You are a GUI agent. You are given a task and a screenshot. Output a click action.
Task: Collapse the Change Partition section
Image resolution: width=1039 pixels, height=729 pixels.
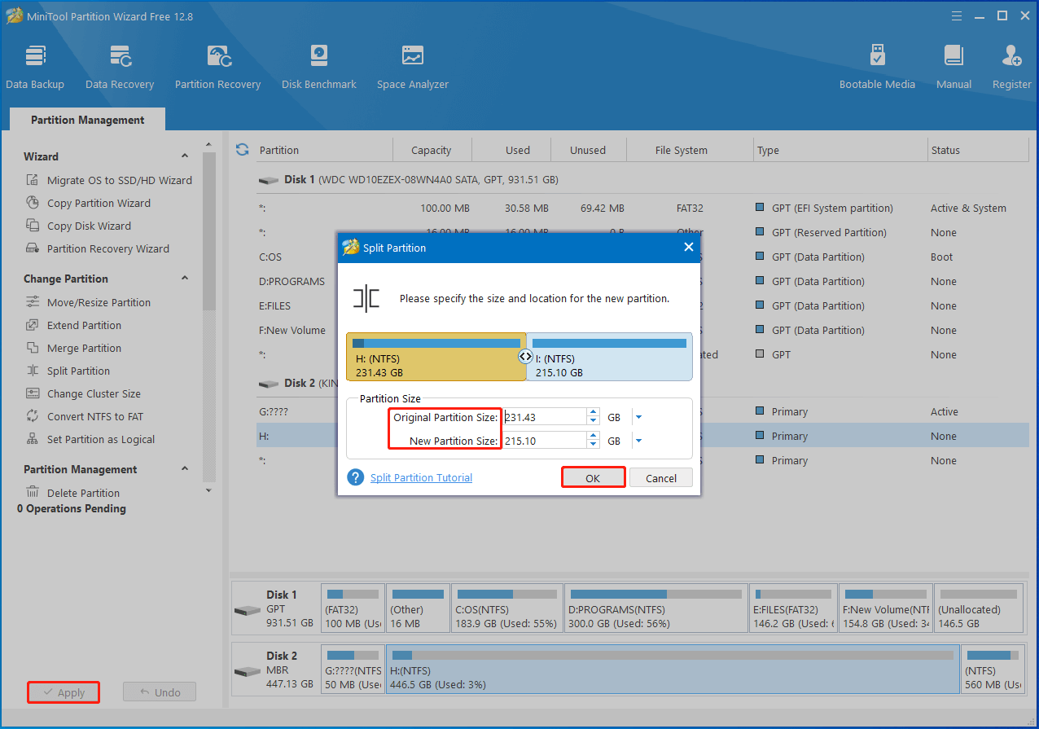(x=185, y=279)
